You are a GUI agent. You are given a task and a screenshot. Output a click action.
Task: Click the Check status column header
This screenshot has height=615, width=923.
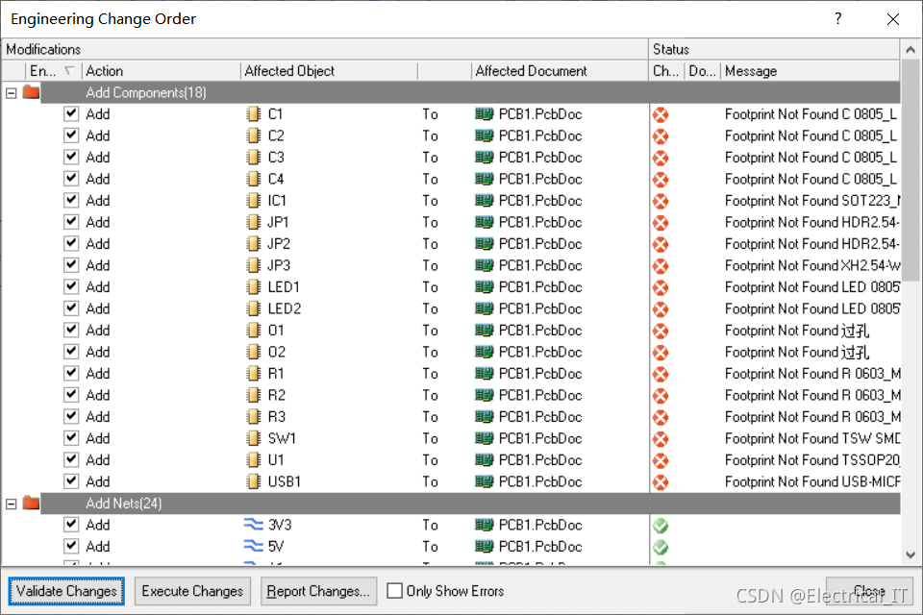(x=667, y=70)
